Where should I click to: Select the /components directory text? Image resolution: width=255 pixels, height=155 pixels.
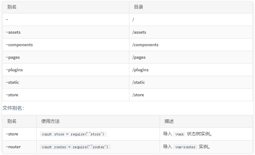coord(146,45)
